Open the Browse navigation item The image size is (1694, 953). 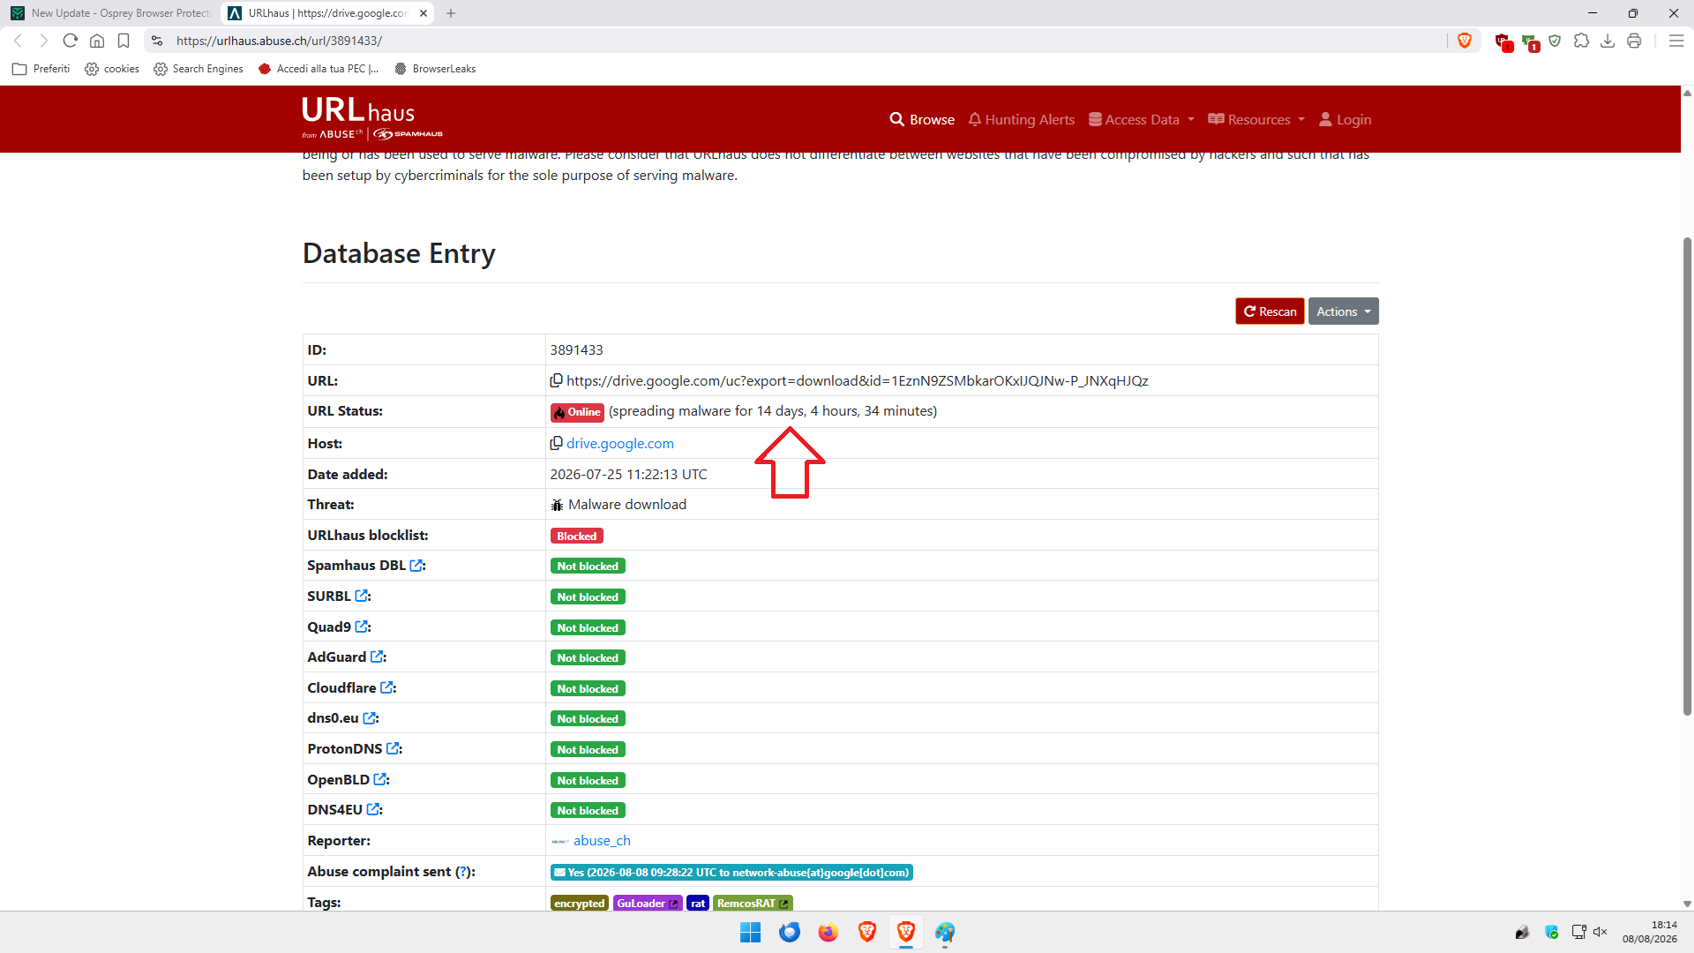(922, 119)
